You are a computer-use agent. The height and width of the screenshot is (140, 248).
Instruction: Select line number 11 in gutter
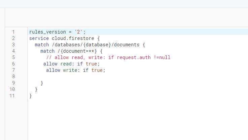(x=12, y=96)
